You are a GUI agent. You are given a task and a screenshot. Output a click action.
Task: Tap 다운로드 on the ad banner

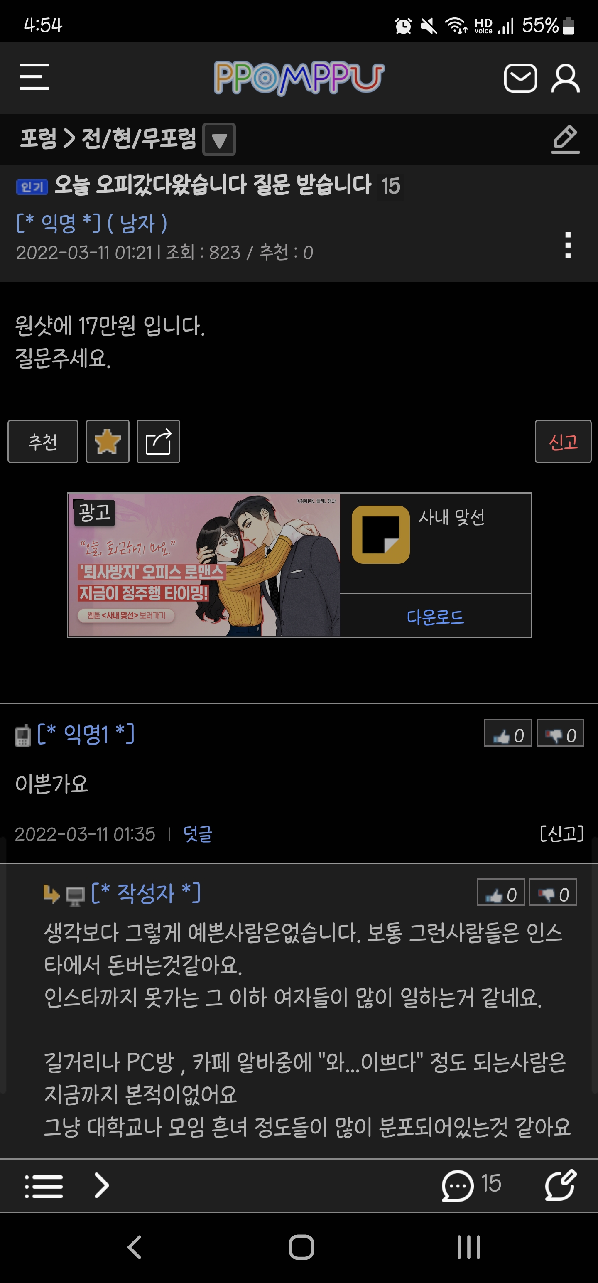pos(436,617)
